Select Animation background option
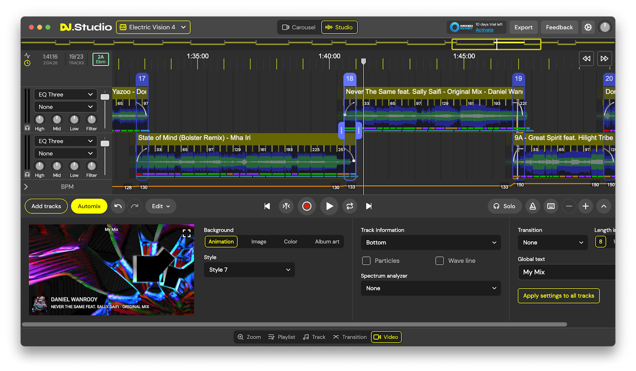 221,242
